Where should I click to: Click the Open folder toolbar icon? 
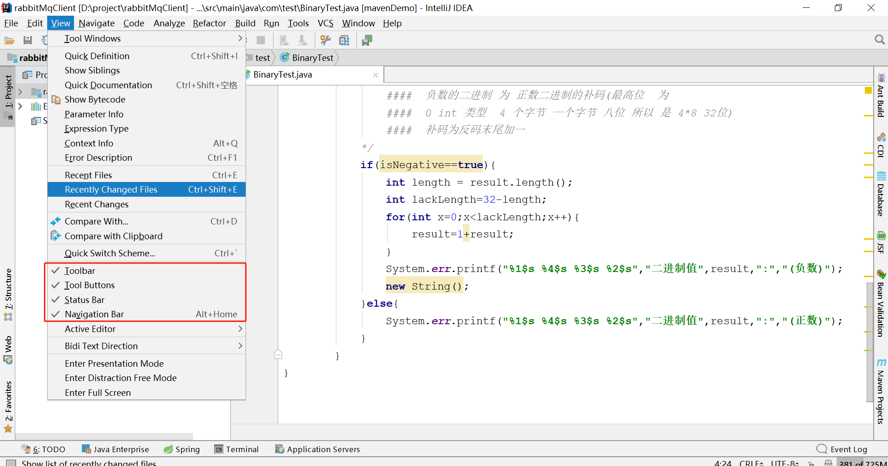pyautogui.click(x=9, y=41)
